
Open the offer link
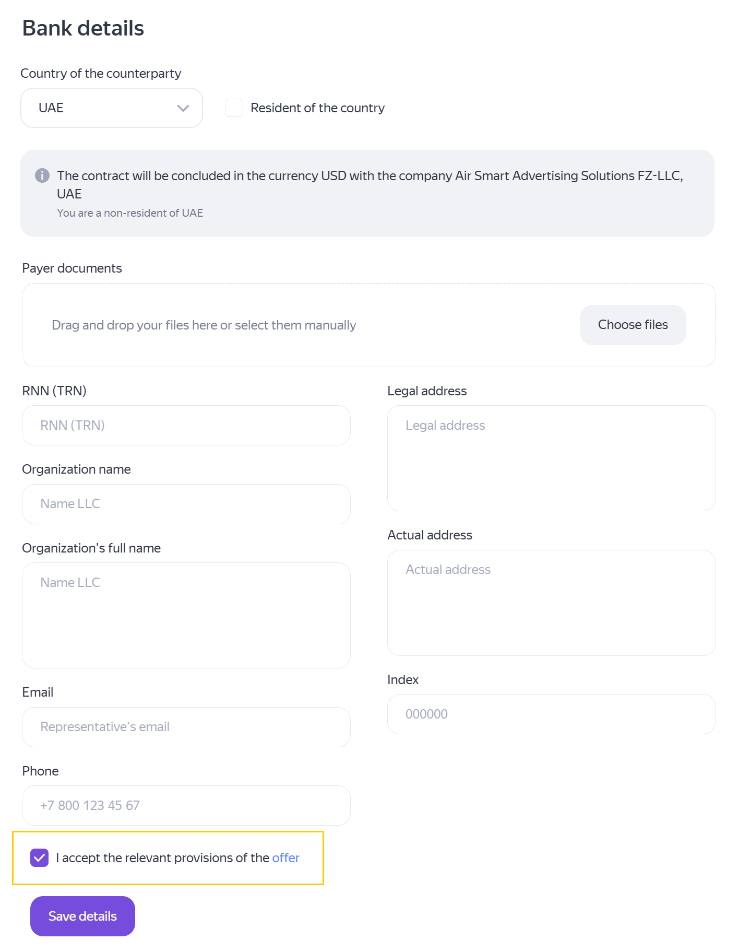tap(285, 857)
